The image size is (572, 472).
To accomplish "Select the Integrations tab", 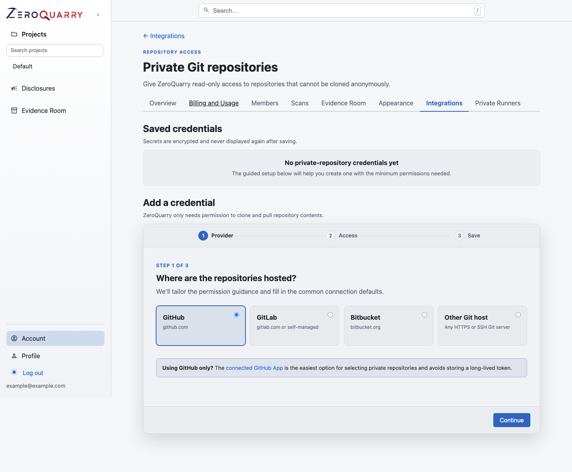I will click(x=444, y=103).
